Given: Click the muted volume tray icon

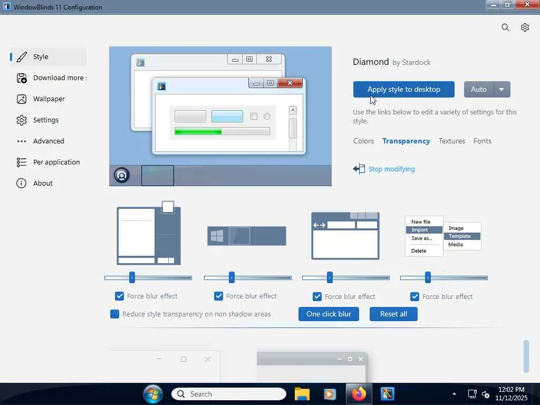Looking at the screenshot, I should click(486, 394).
